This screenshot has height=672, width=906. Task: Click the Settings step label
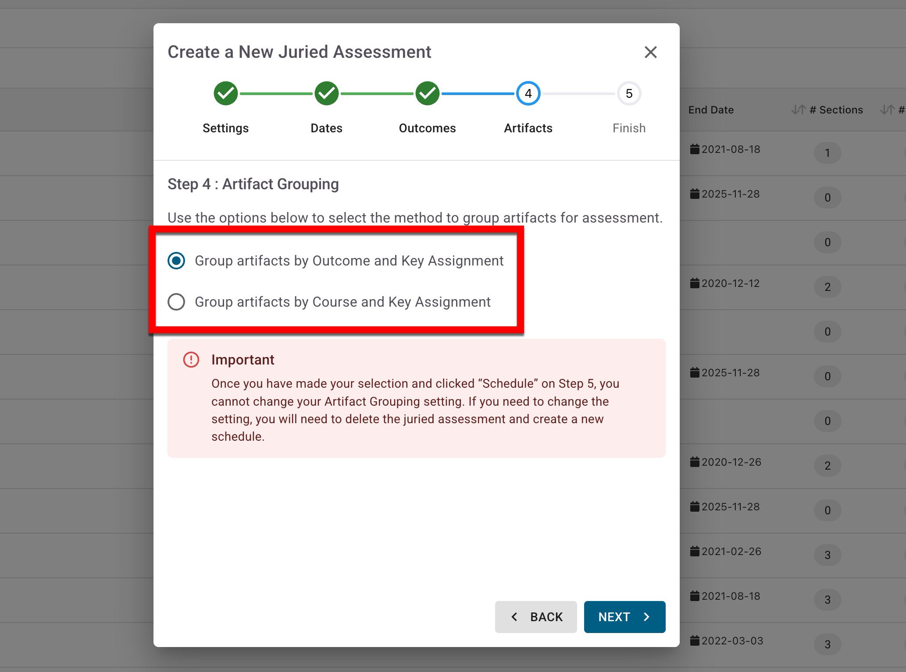(225, 128)
